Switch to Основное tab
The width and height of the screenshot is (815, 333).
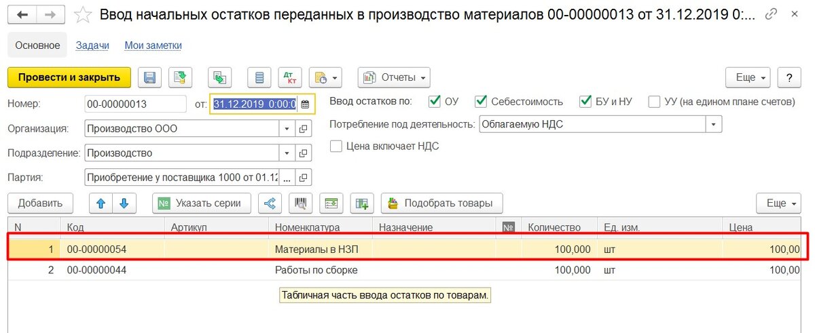click(38, 45)
